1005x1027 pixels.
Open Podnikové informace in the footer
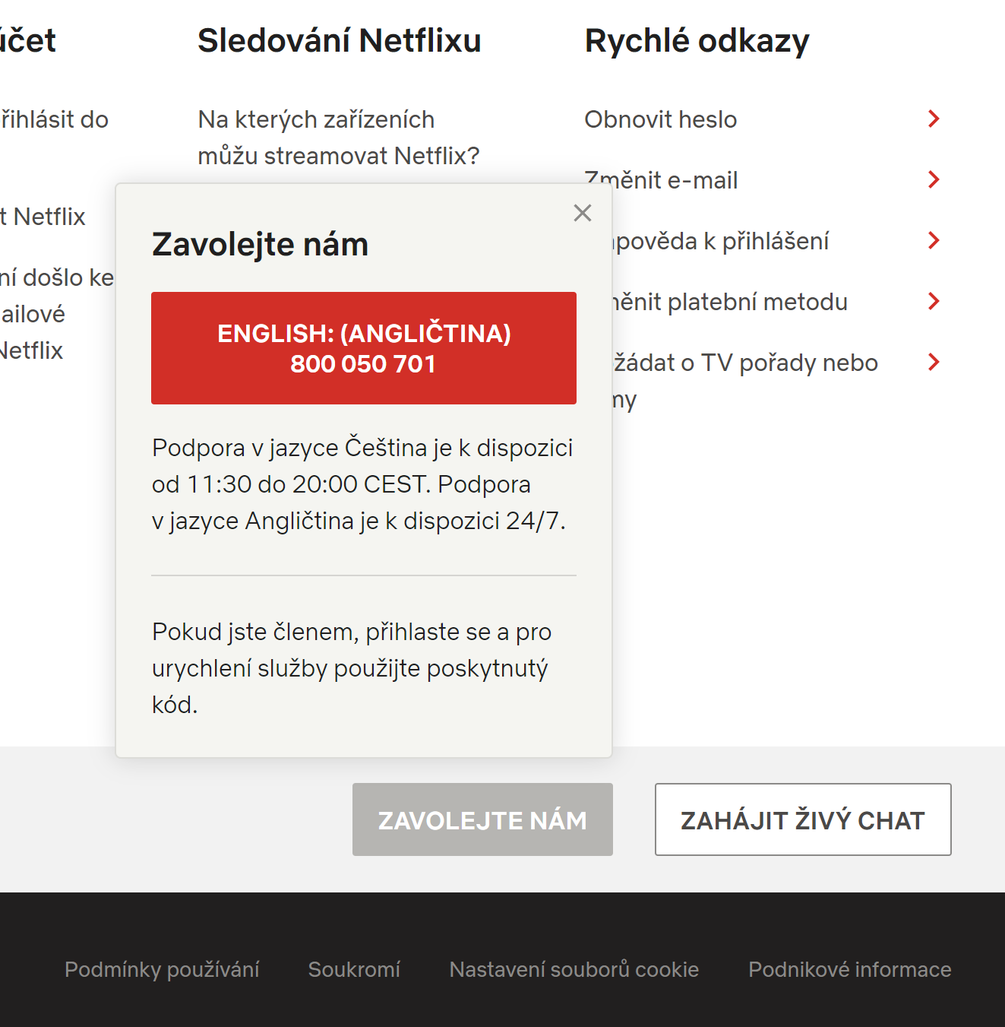pyautogui.click(x=850, y=969)
